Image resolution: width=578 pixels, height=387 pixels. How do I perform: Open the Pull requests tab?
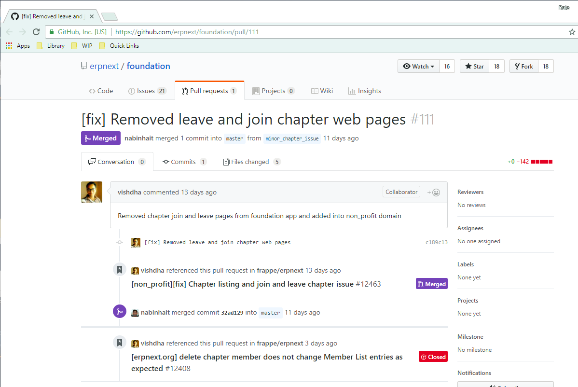209,91
